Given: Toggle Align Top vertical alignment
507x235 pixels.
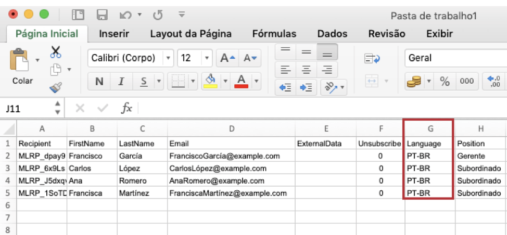Looking at the screenshot, I should [x=285, y=51].
